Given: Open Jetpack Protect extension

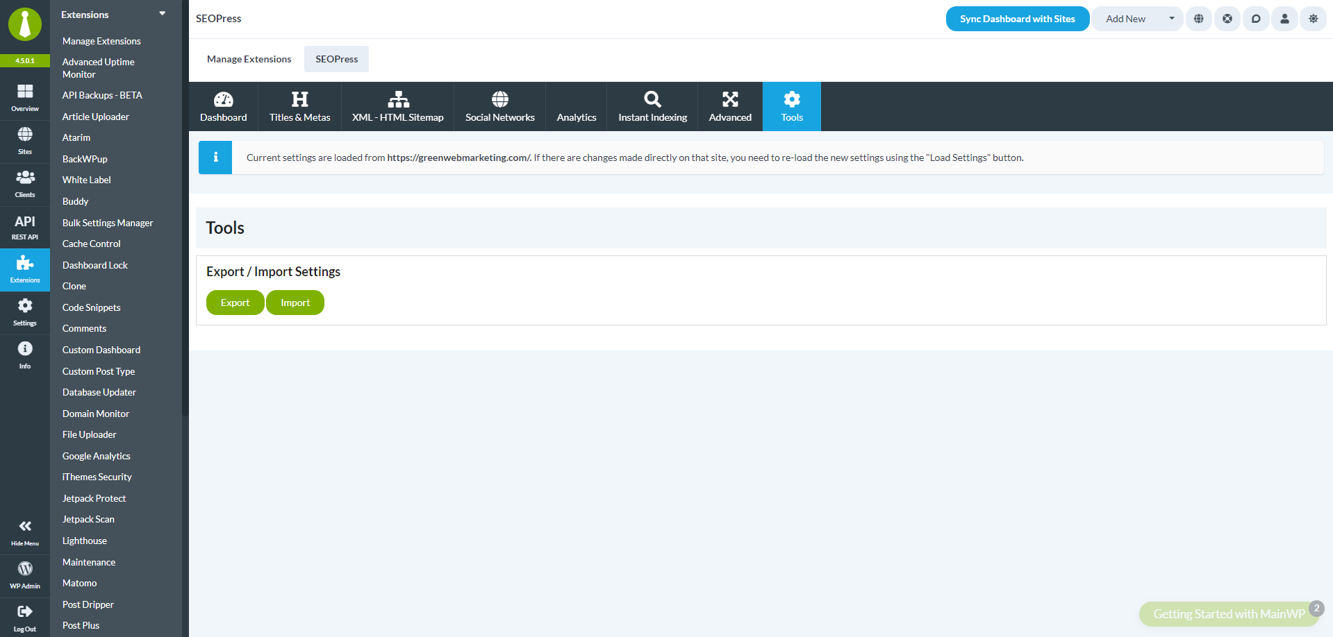Looking at the screenshot, I should pyautogui.click(x=94, y=498).
